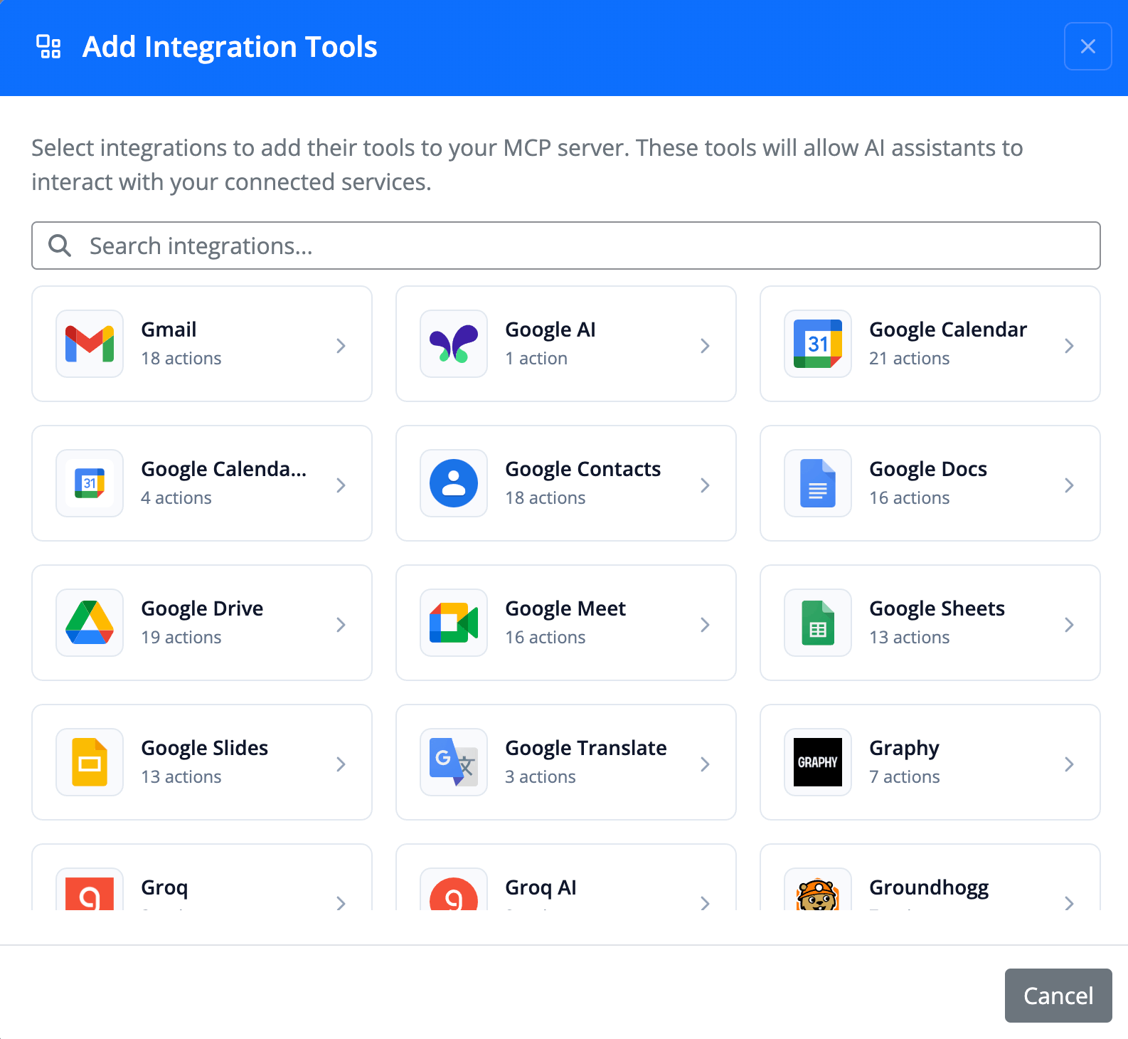Viewport: 1128px width, 1039px height.
Task: Expand the 4 actions Google Calenda... chevron
Action: 341,485
